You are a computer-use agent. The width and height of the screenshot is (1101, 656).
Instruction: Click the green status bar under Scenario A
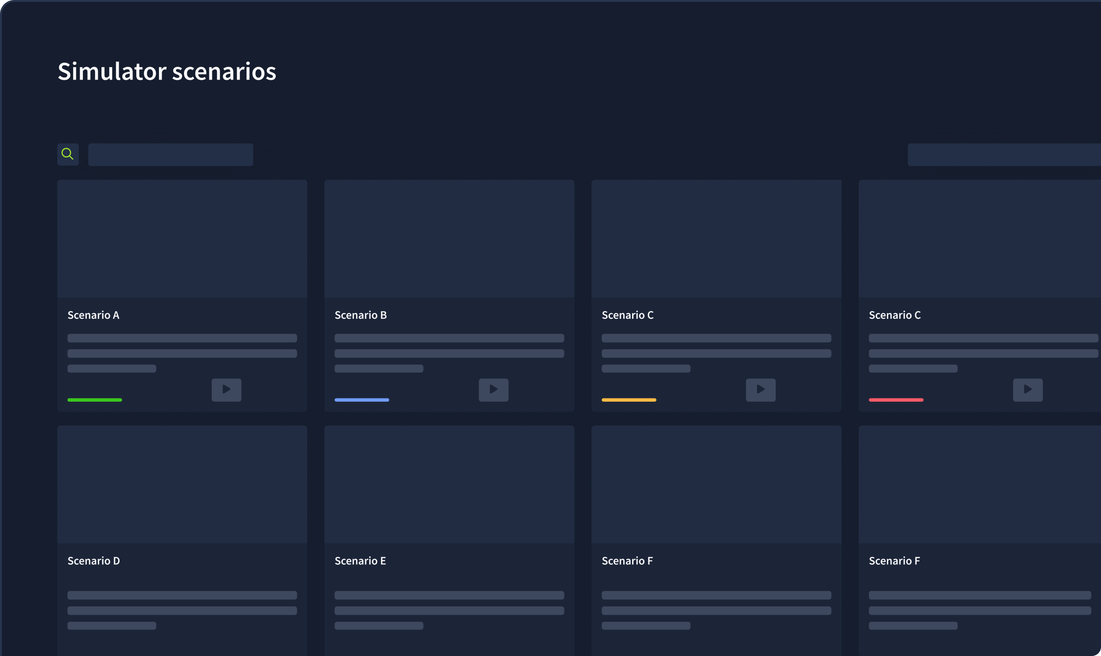95,399
